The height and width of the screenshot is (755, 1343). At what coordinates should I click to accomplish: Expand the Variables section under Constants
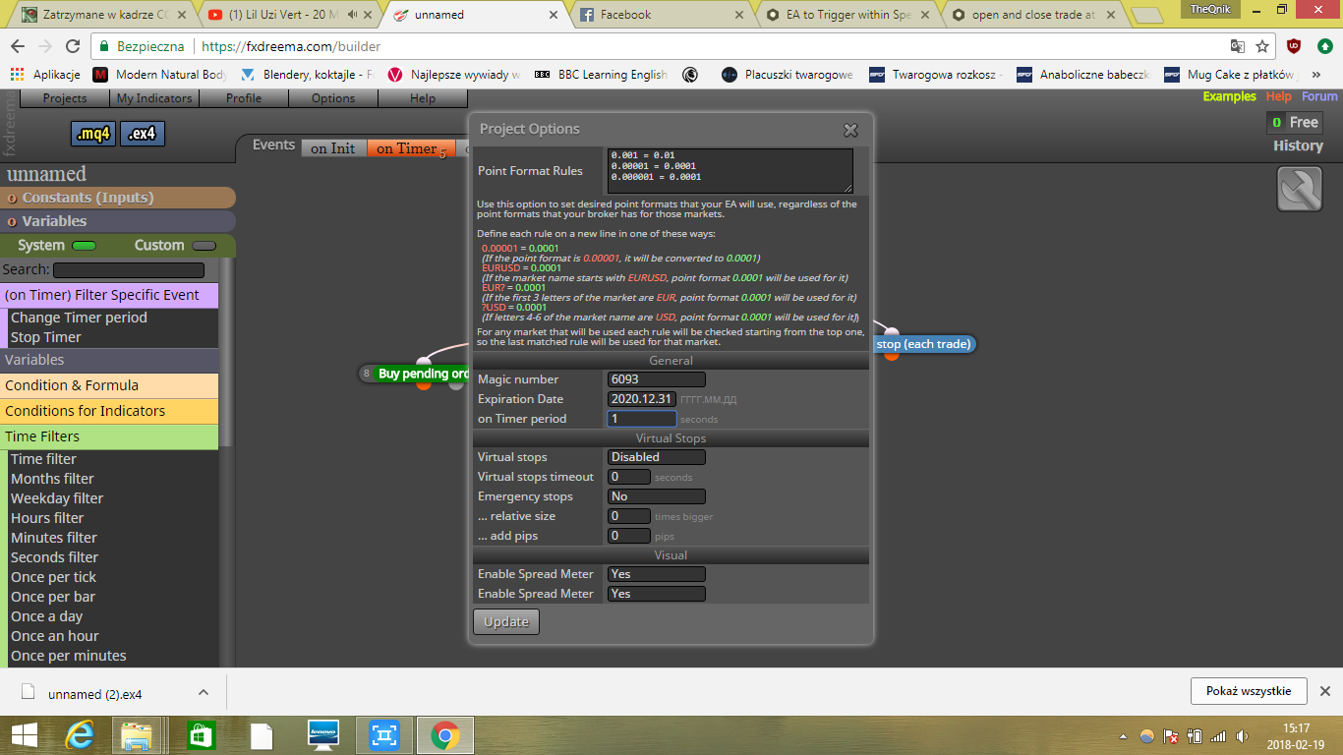[118, 221]
